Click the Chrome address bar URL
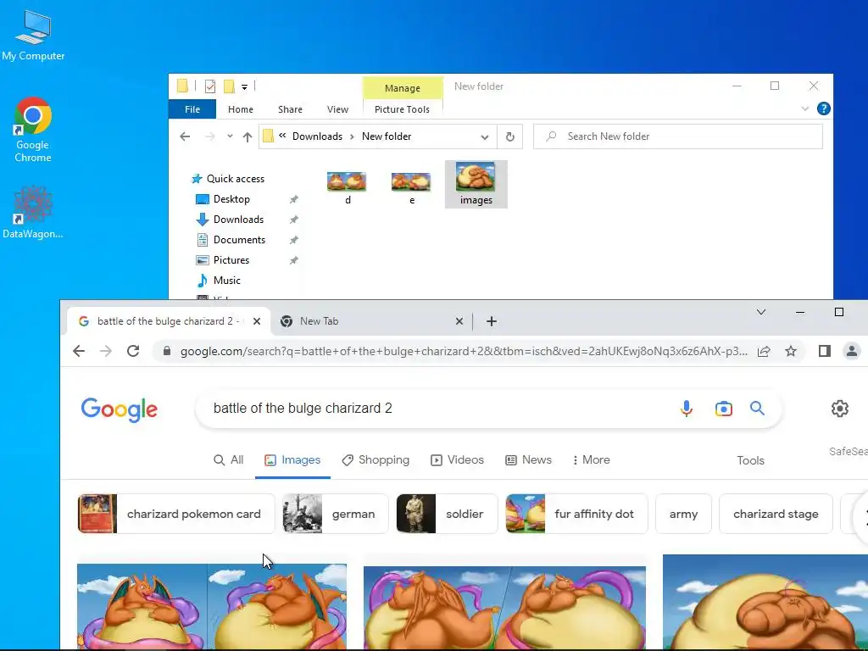 click(x=464, y=352)
